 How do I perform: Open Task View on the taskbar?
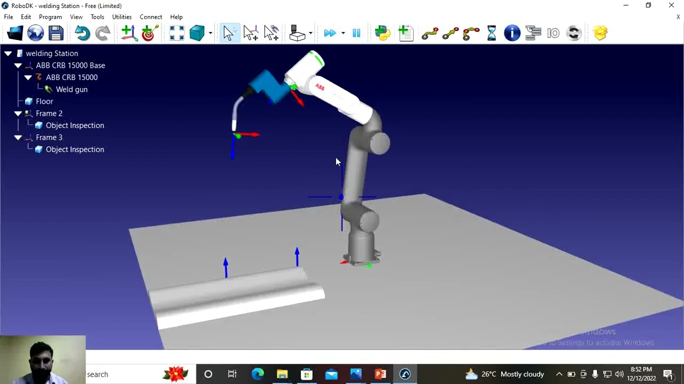point(232,374)
